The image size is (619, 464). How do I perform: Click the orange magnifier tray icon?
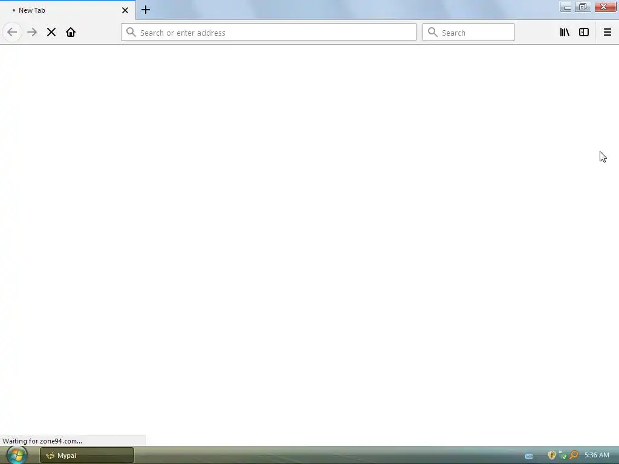574,456
